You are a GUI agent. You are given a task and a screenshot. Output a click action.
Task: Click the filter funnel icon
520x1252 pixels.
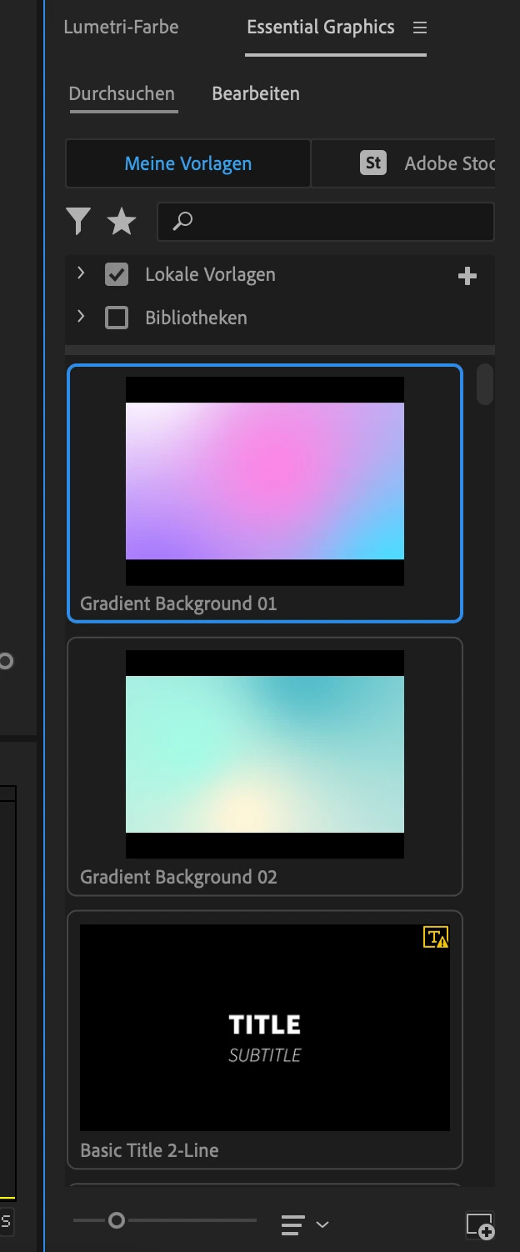(x=78, y=221)
